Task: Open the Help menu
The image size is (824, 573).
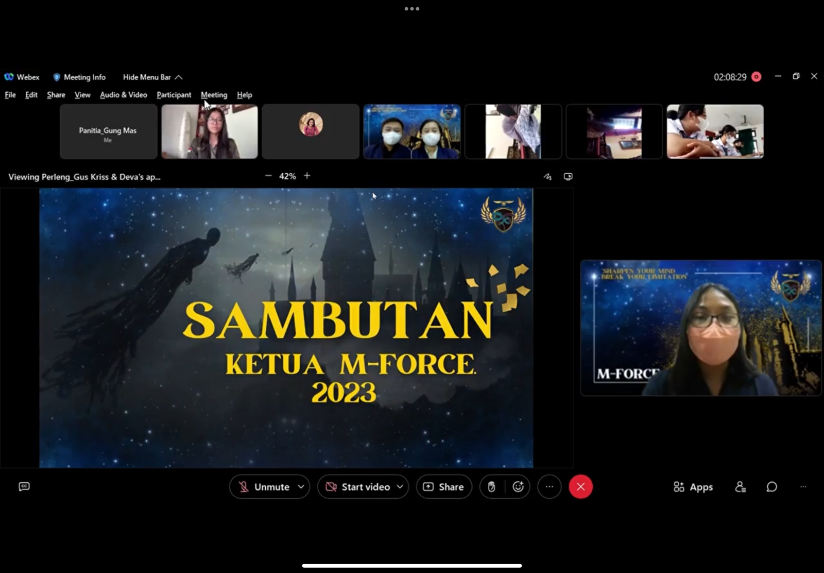Action: [x=245, y=95]
